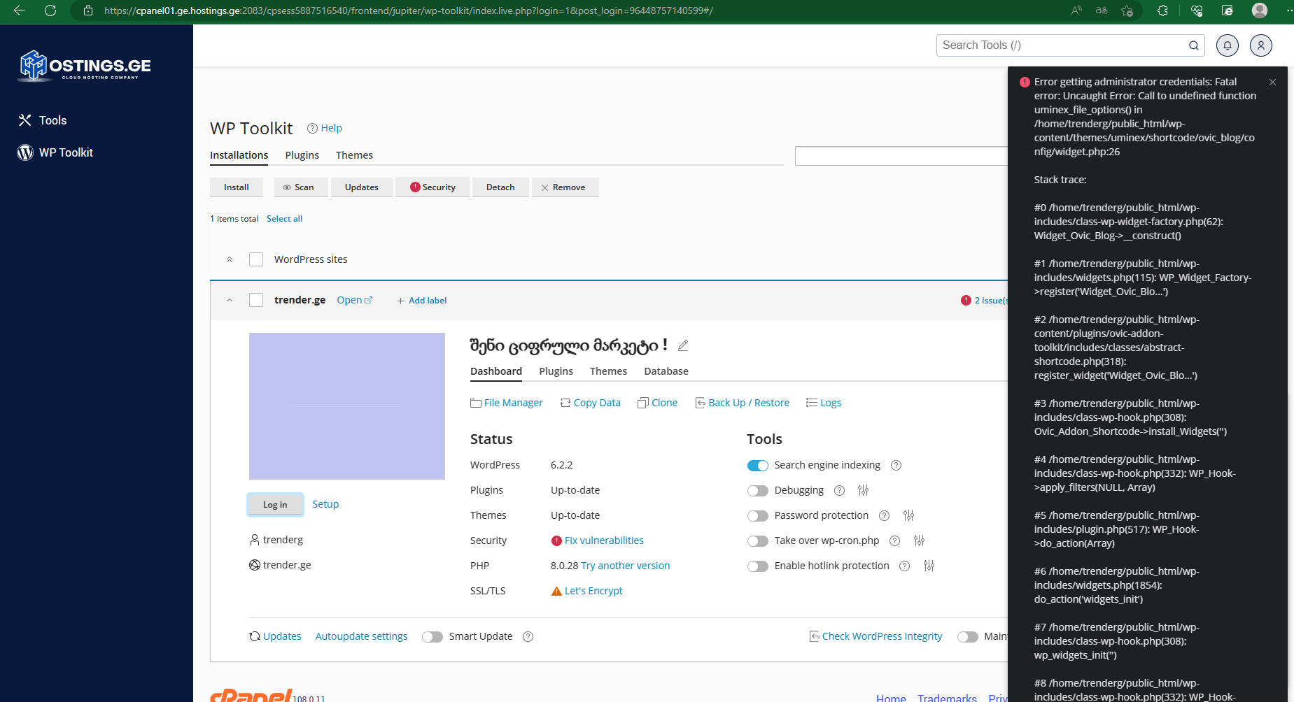
Task: Click the installations filter input field
Action: point(901,156)
